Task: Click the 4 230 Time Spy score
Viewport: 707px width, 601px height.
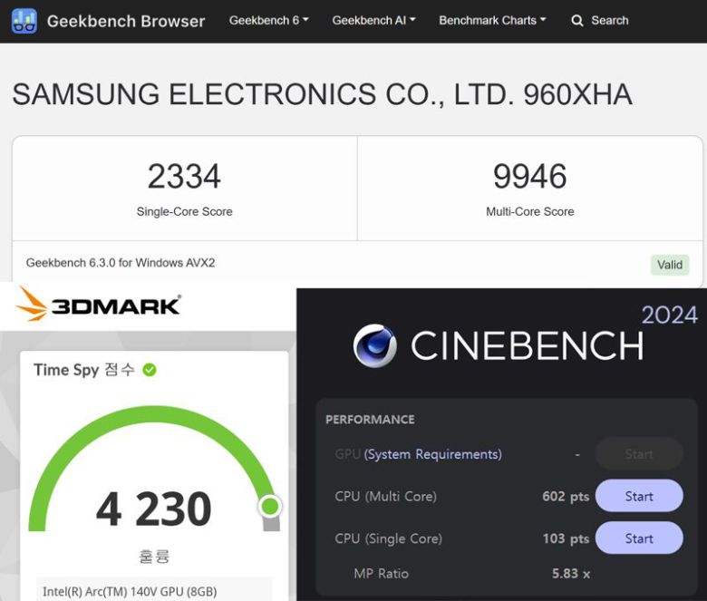Action: tap(154, 509)
